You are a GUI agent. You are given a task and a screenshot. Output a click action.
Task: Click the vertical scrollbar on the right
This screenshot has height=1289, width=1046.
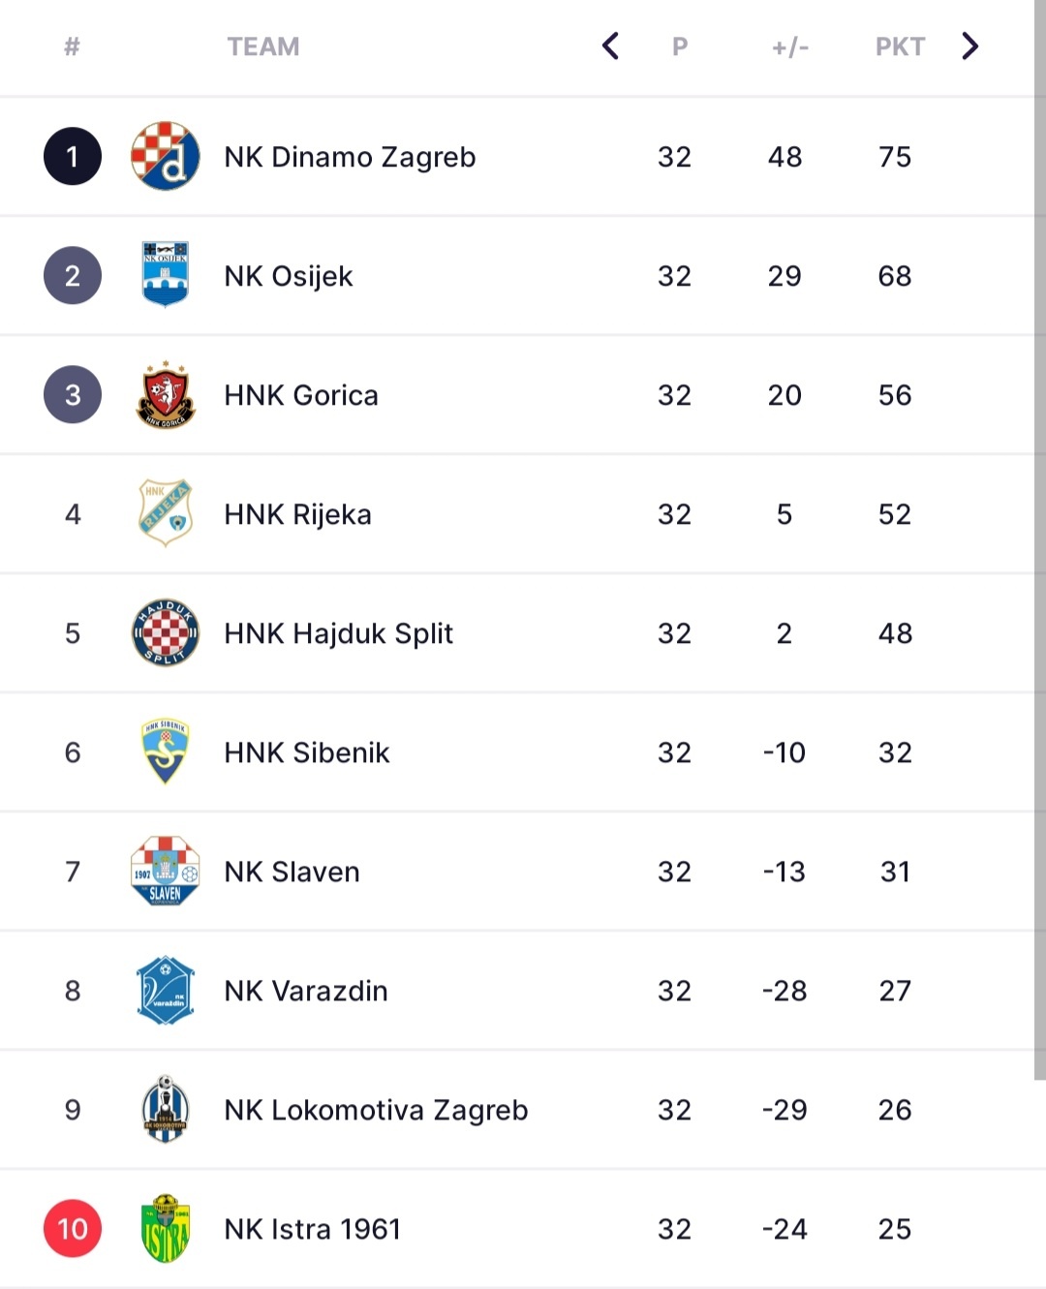[1040, 539]
